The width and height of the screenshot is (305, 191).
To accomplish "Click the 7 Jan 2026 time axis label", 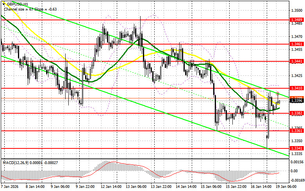I will click(10, 187).
